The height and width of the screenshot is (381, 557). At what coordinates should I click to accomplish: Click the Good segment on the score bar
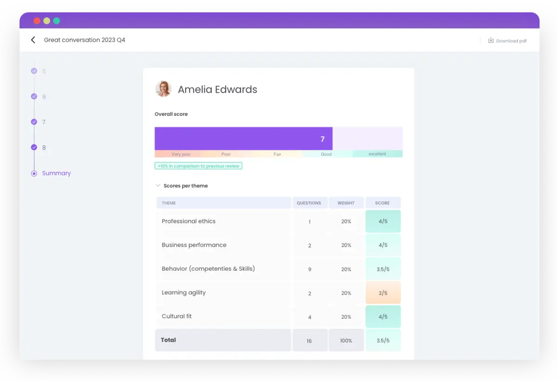pos(326,154)
